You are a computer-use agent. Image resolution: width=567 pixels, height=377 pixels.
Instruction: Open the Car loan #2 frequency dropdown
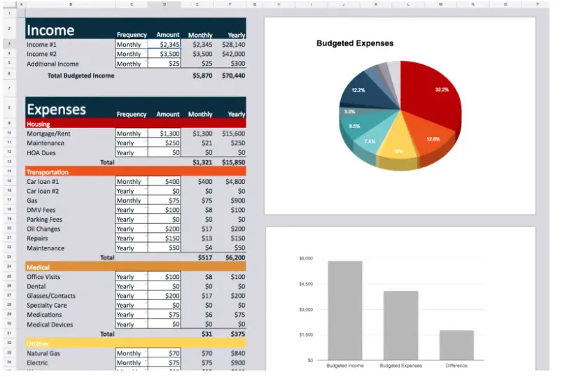tap(132, 191)
